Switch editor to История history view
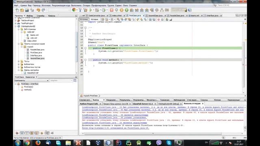The height and width of the screenshot is (146, 260). tap(94, 19)
